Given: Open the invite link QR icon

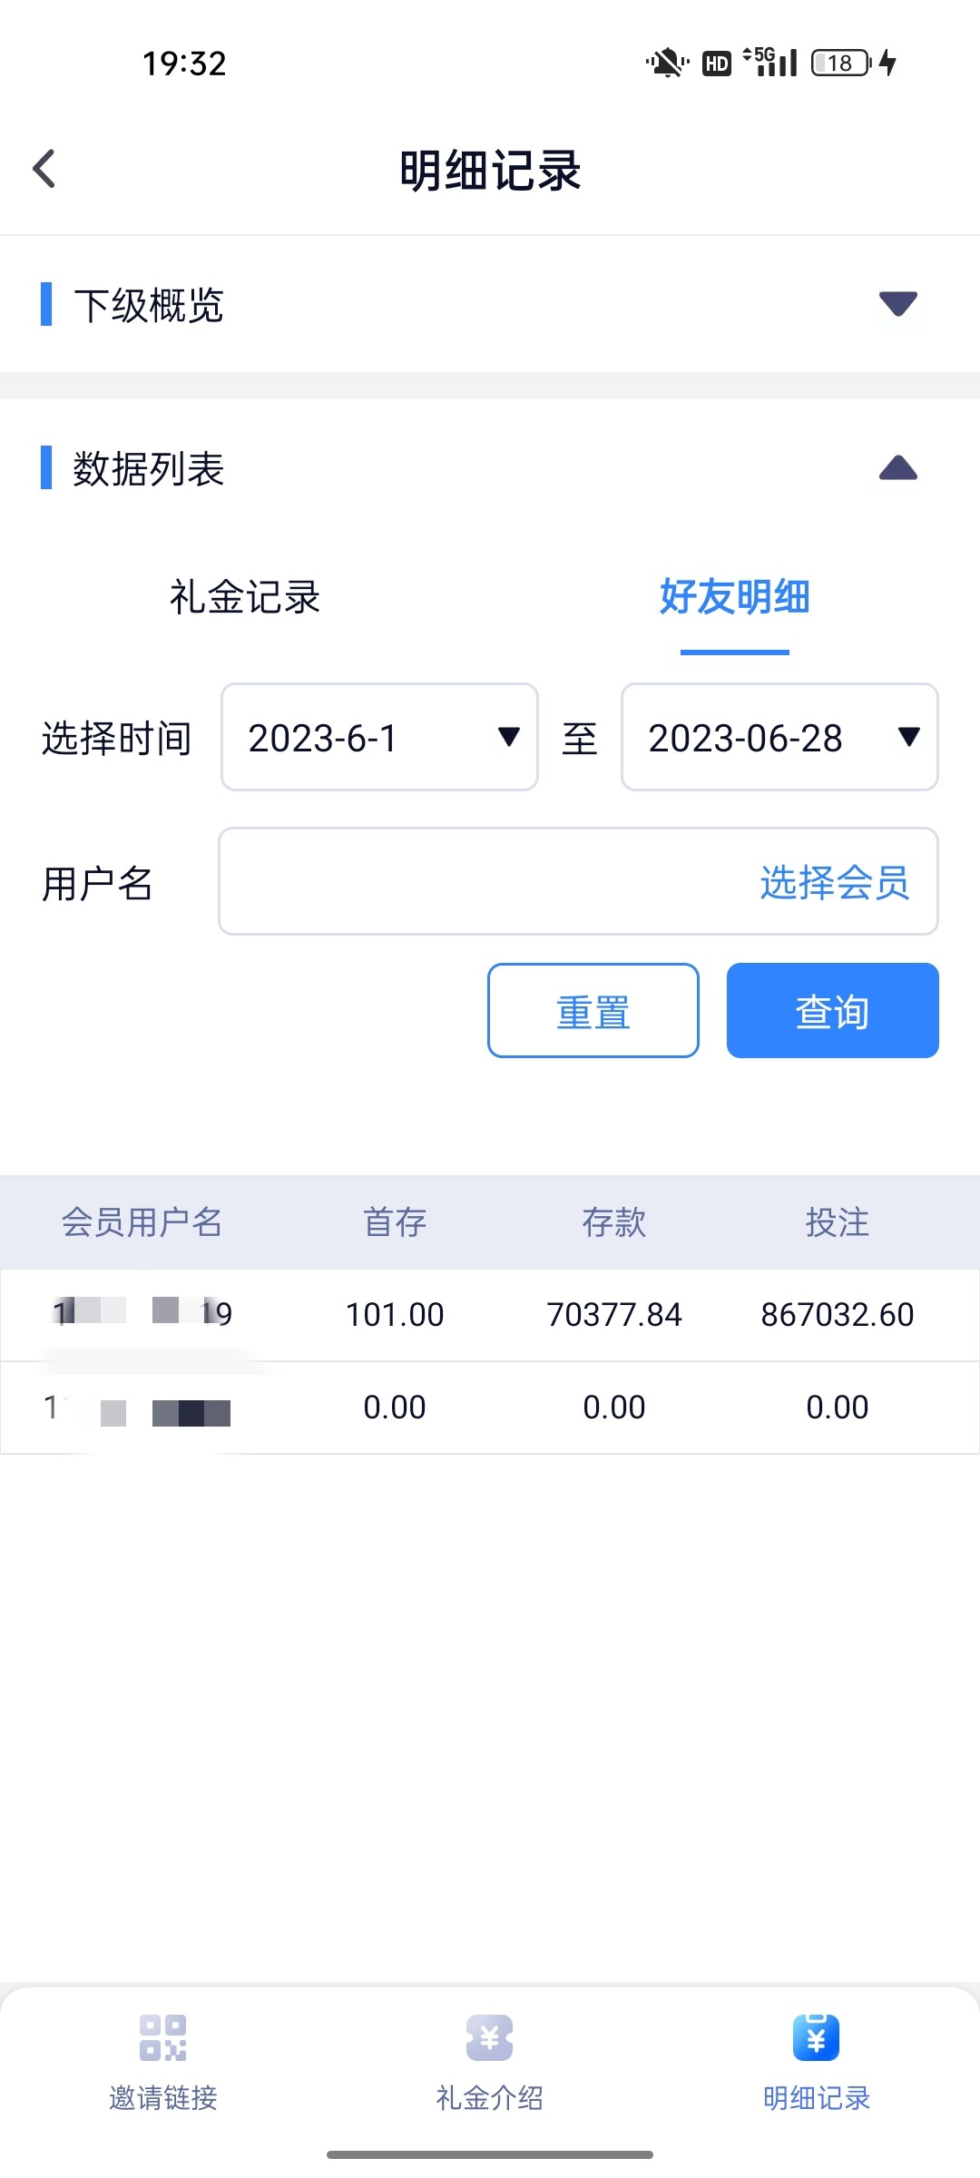Looking at the screenshot, I should tap(162, 2038).
